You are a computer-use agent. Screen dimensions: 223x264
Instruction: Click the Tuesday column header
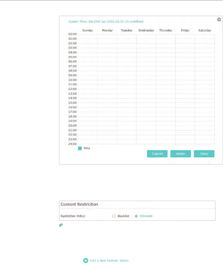(x=127, y=30)
